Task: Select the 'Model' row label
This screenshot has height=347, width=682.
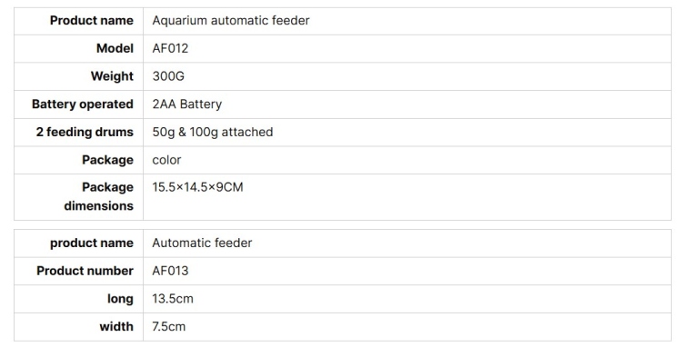Action: 115,48
